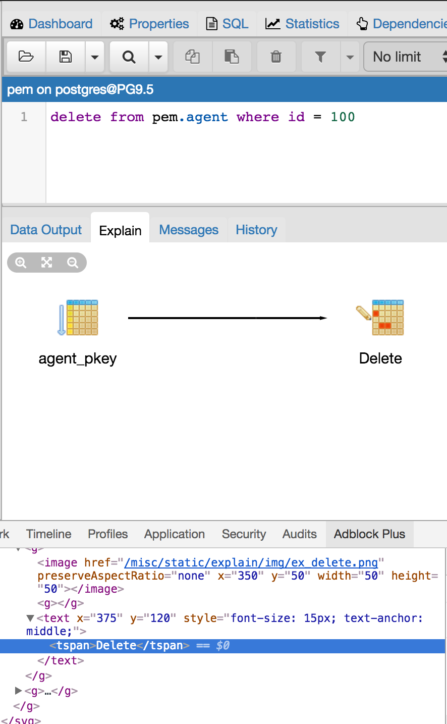Image resolution: width=447 pixels, height=724 pixels.
Task: Click the Paste clipboard icon
Action: (232, 57)
